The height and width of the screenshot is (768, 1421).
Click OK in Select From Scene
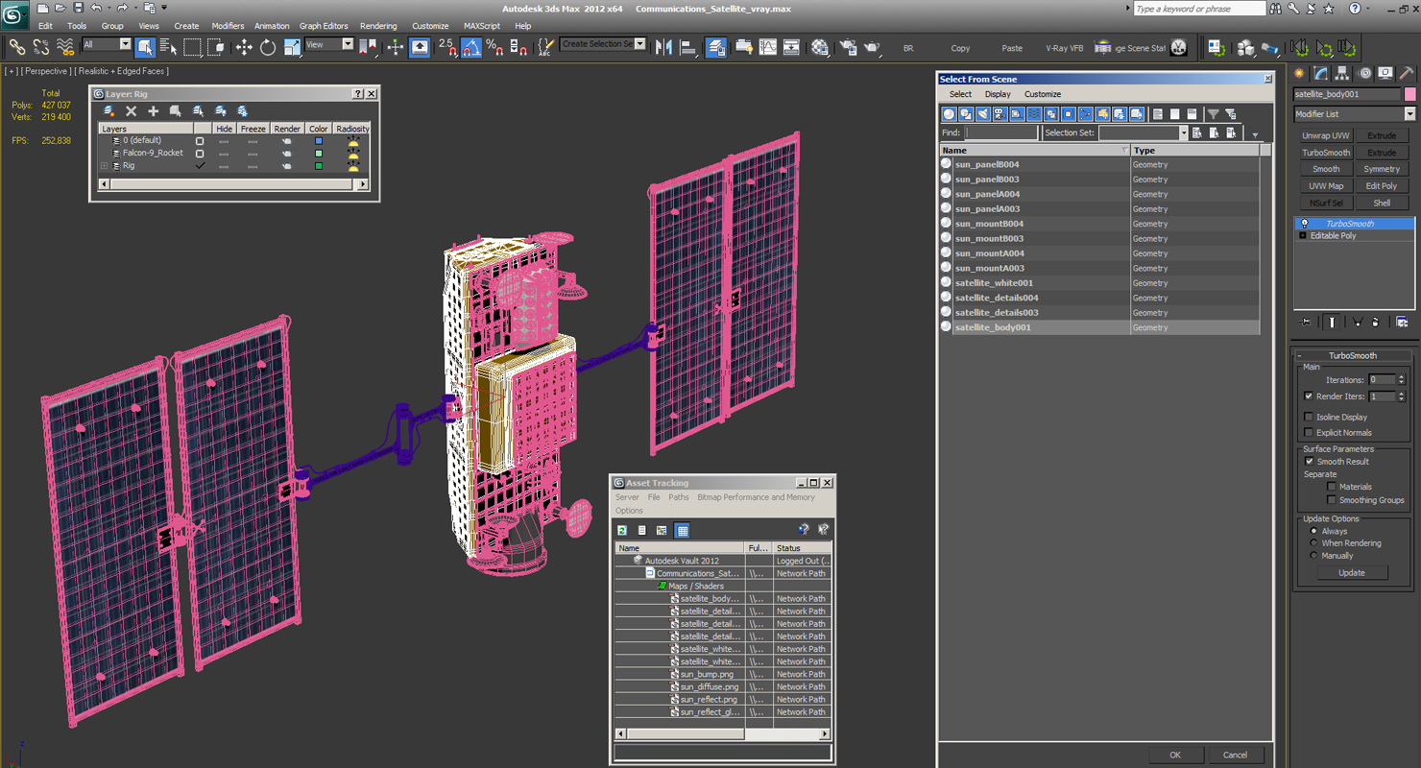tap(1175, 755)
